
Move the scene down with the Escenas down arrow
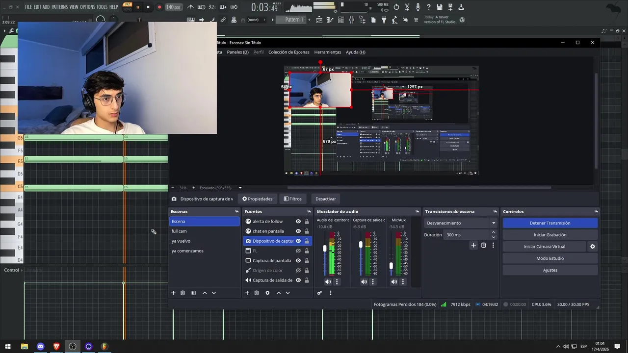[213, 293]
